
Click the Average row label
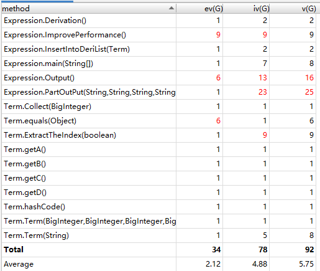point(19,264)
